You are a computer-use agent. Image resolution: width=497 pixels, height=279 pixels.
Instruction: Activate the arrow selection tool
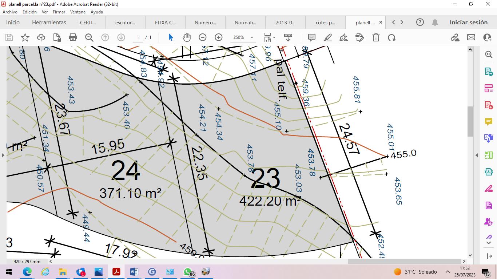171,37
